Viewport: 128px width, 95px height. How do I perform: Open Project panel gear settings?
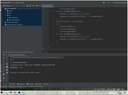coord(37,6)
